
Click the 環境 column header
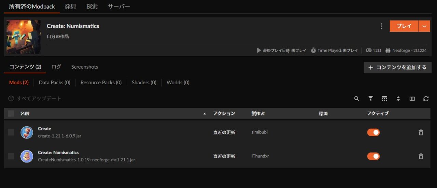click(x=323, y=114)
